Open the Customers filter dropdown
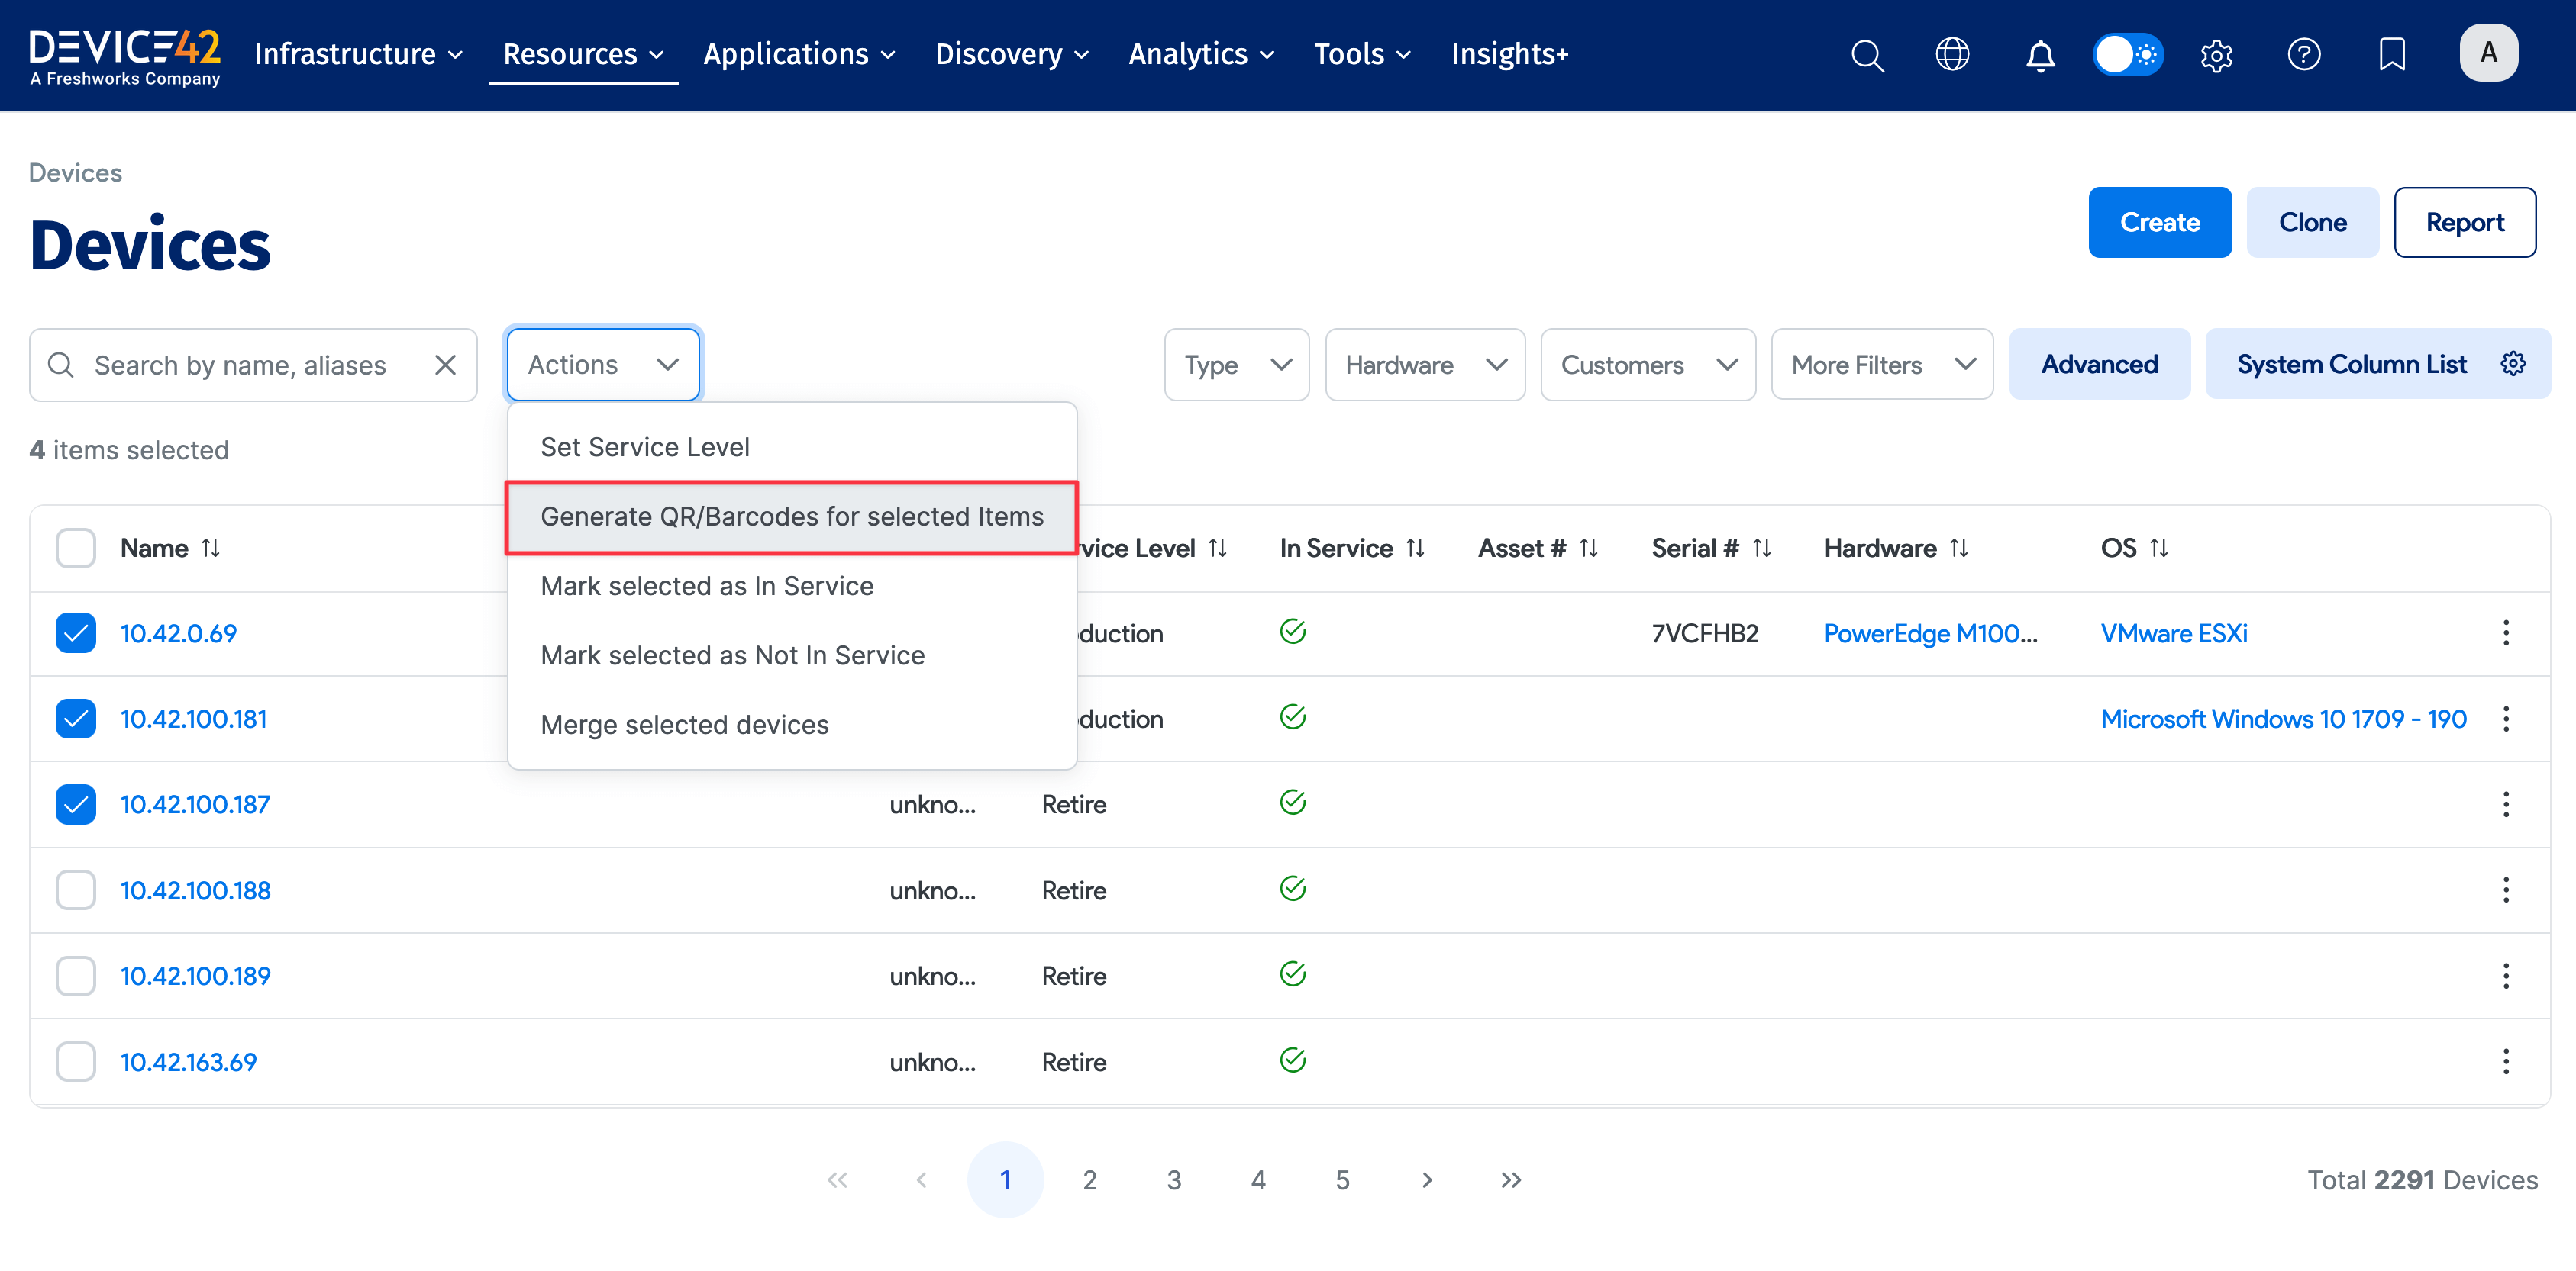The width and height of the screenshot is (2576, 1271). [x=1647, y=365]
